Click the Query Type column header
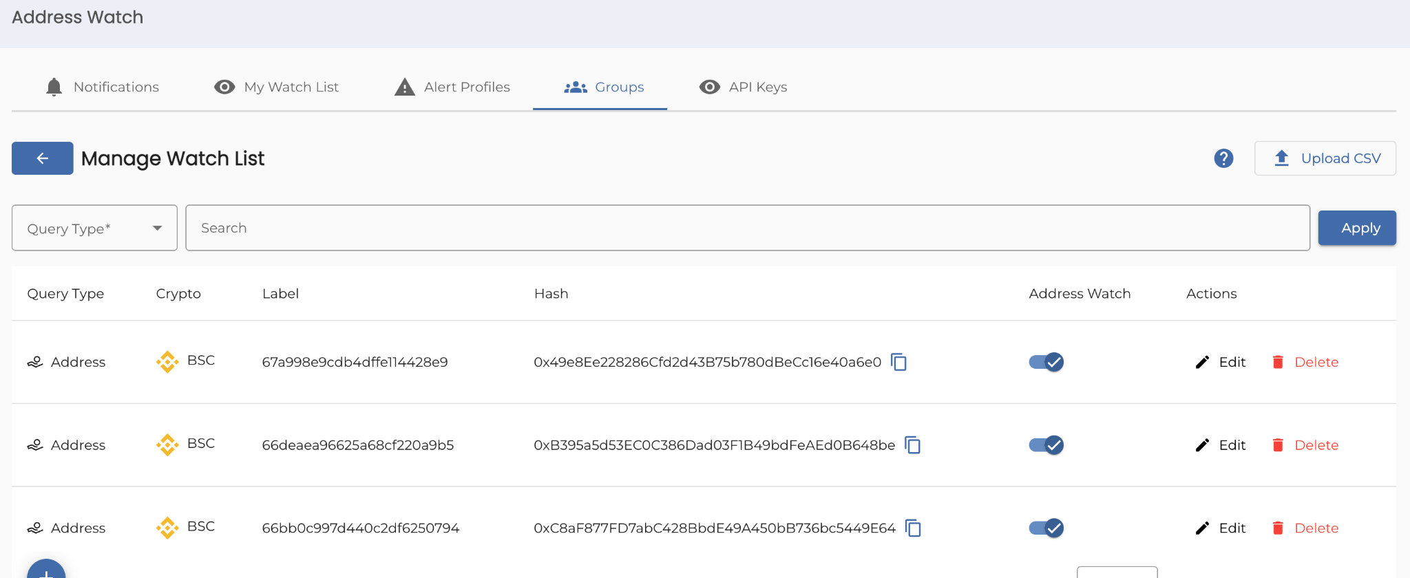The image size is (1410, 578). pyautogui.click(x=65, y=294)
